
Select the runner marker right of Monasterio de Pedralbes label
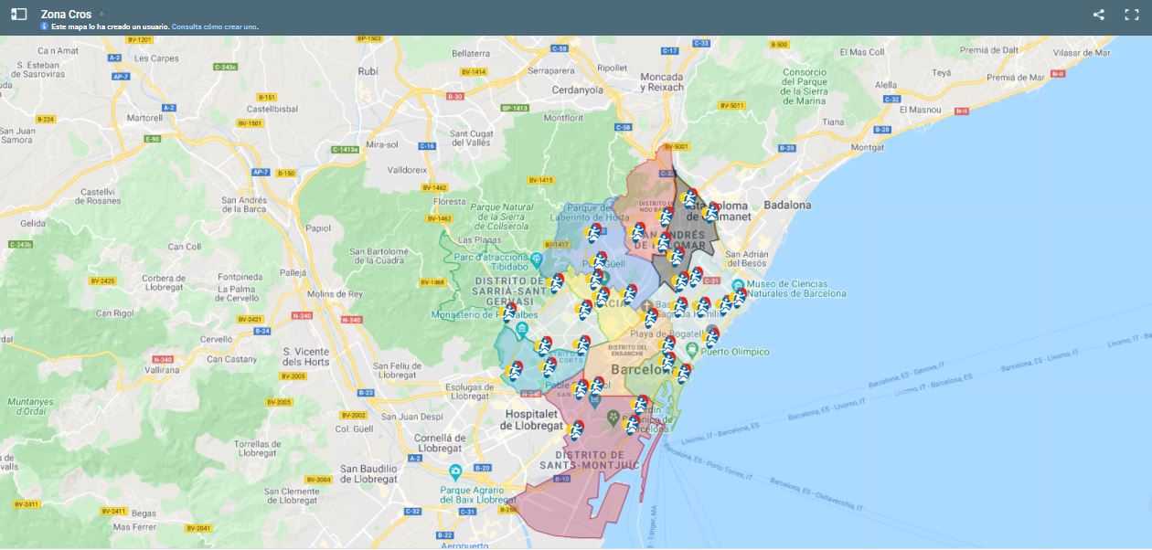pos(508,313)
